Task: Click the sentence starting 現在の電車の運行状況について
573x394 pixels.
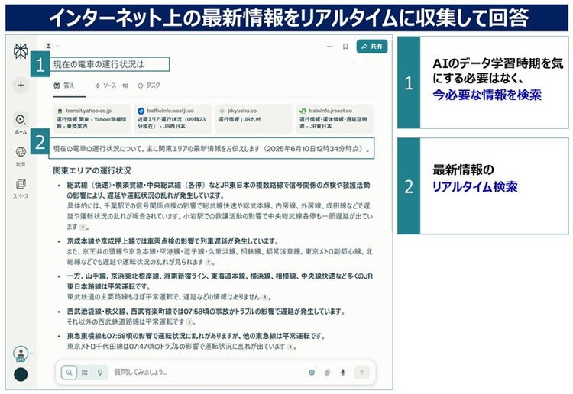Action: point(212,149)
